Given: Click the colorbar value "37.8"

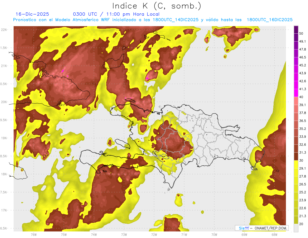Looking at the screenshot, I should (x=302, y=113).
